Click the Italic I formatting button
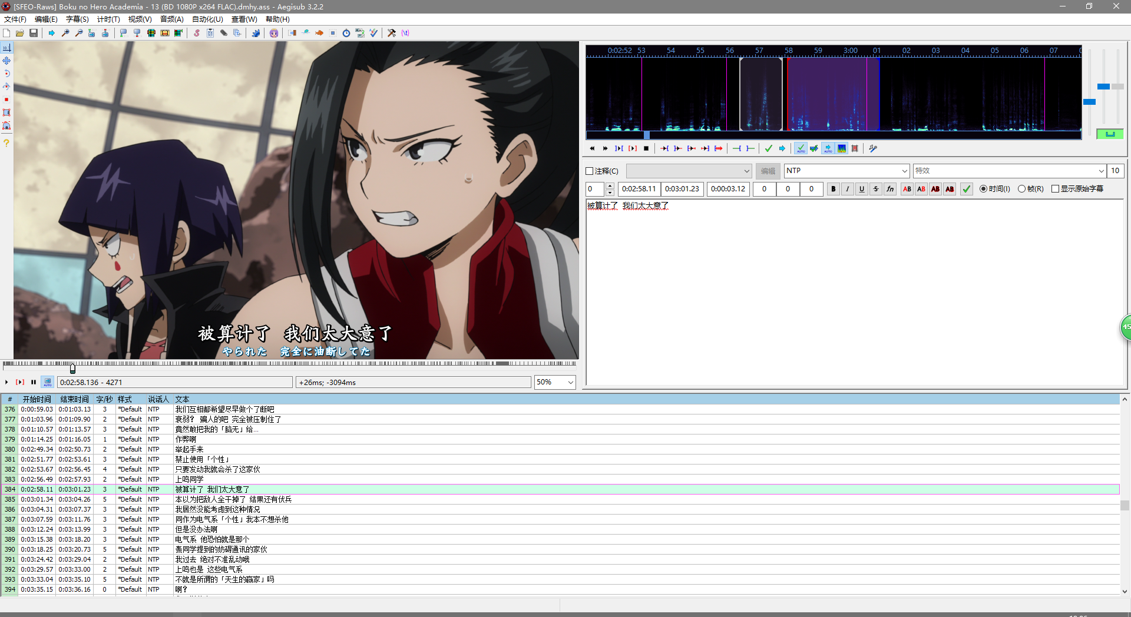1131x617 pixels. [x=847, y=189]
